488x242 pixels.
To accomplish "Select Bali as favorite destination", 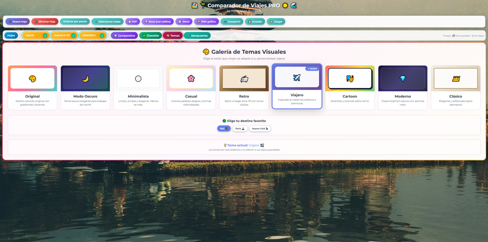I will click(x=224, y=129).
